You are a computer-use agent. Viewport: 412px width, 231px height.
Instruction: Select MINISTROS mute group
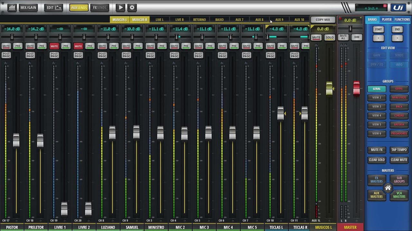399,98
